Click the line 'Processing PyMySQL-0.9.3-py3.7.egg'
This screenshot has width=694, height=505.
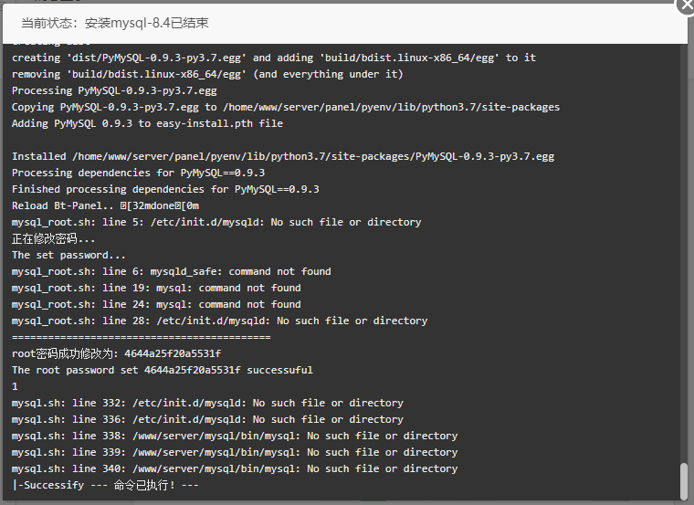[114, 90]
